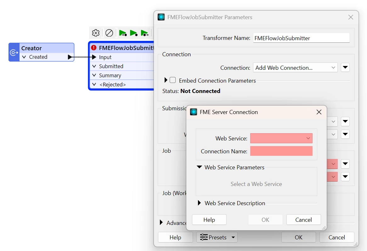Open the Connection dropdown

click(295, 68)
